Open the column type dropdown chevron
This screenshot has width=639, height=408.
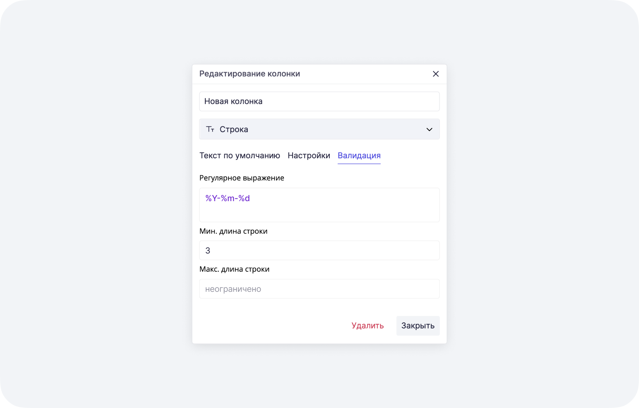(x=429, y=129)
